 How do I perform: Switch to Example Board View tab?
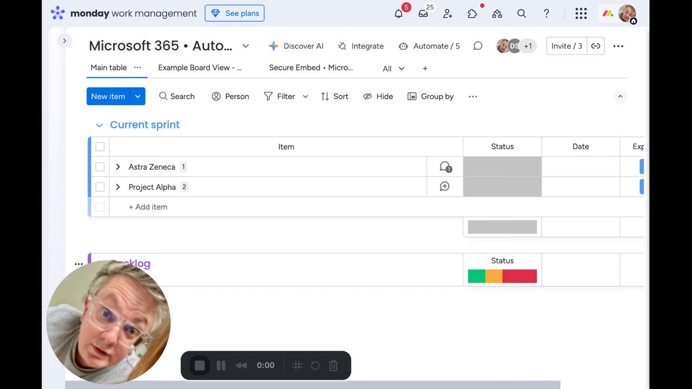click(x=200, y=68)
